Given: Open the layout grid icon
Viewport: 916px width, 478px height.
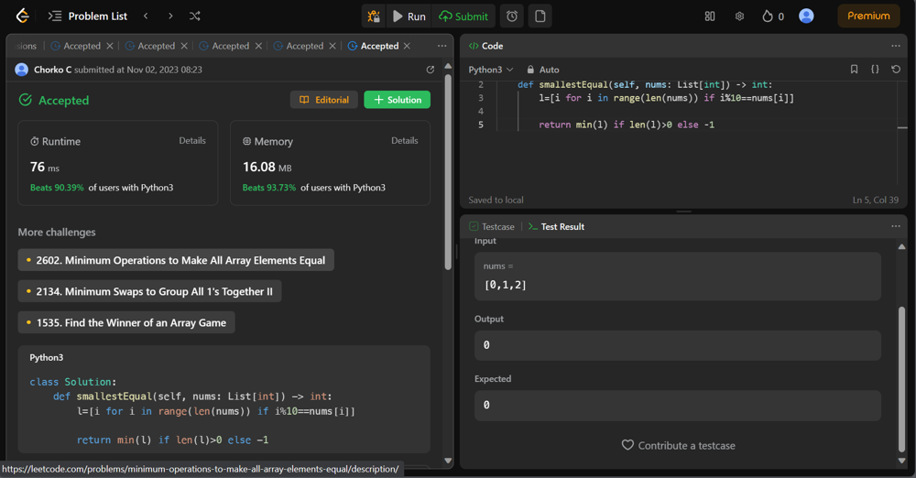Looking at the screenshot, I should pyautogui.click(x=710, y=16).
